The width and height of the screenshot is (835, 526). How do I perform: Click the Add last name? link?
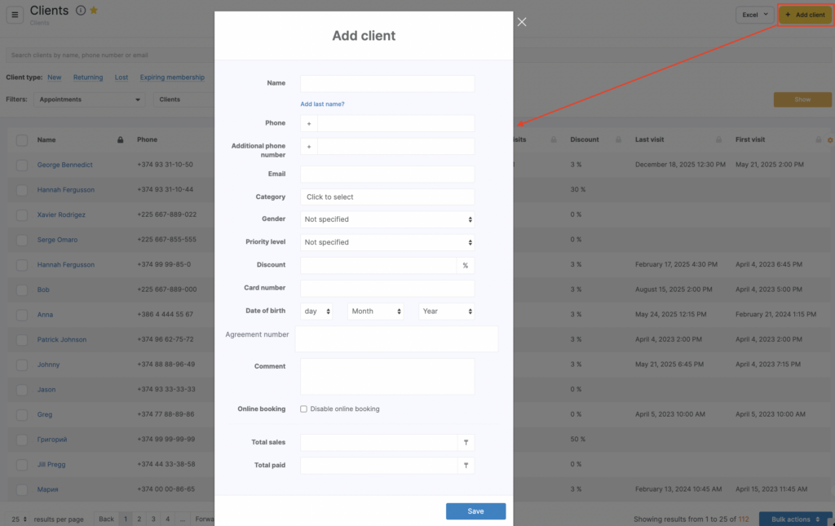(322, 104)
